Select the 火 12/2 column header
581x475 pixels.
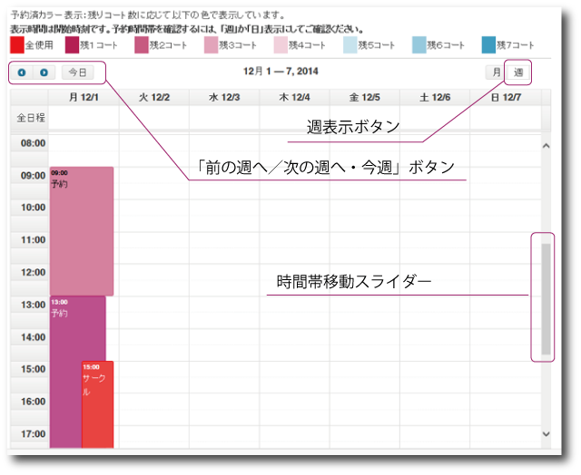(154, 97)
